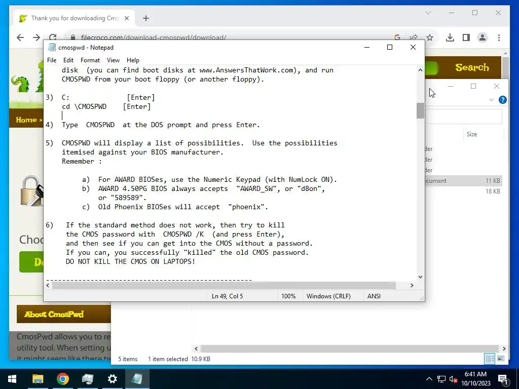This screenshot has width=519, height=389.
Task: Open Settings gear on taskbar
Action: pyautogui.click(x=112, y=379)
